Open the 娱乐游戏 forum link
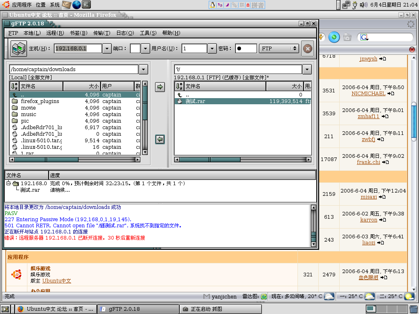This screenshot has height=314, width=419. 41,268
